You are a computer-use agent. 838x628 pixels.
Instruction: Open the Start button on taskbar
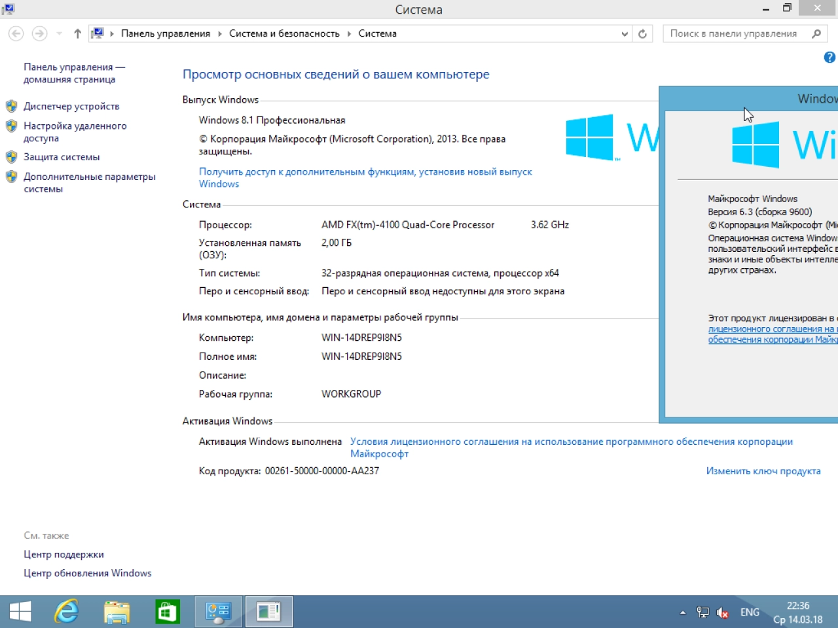coord(20,612)
